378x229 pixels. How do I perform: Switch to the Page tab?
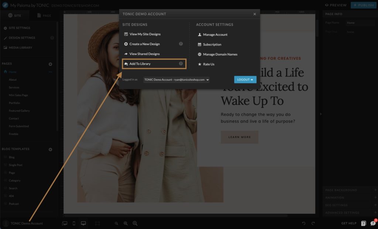[44, 16]
